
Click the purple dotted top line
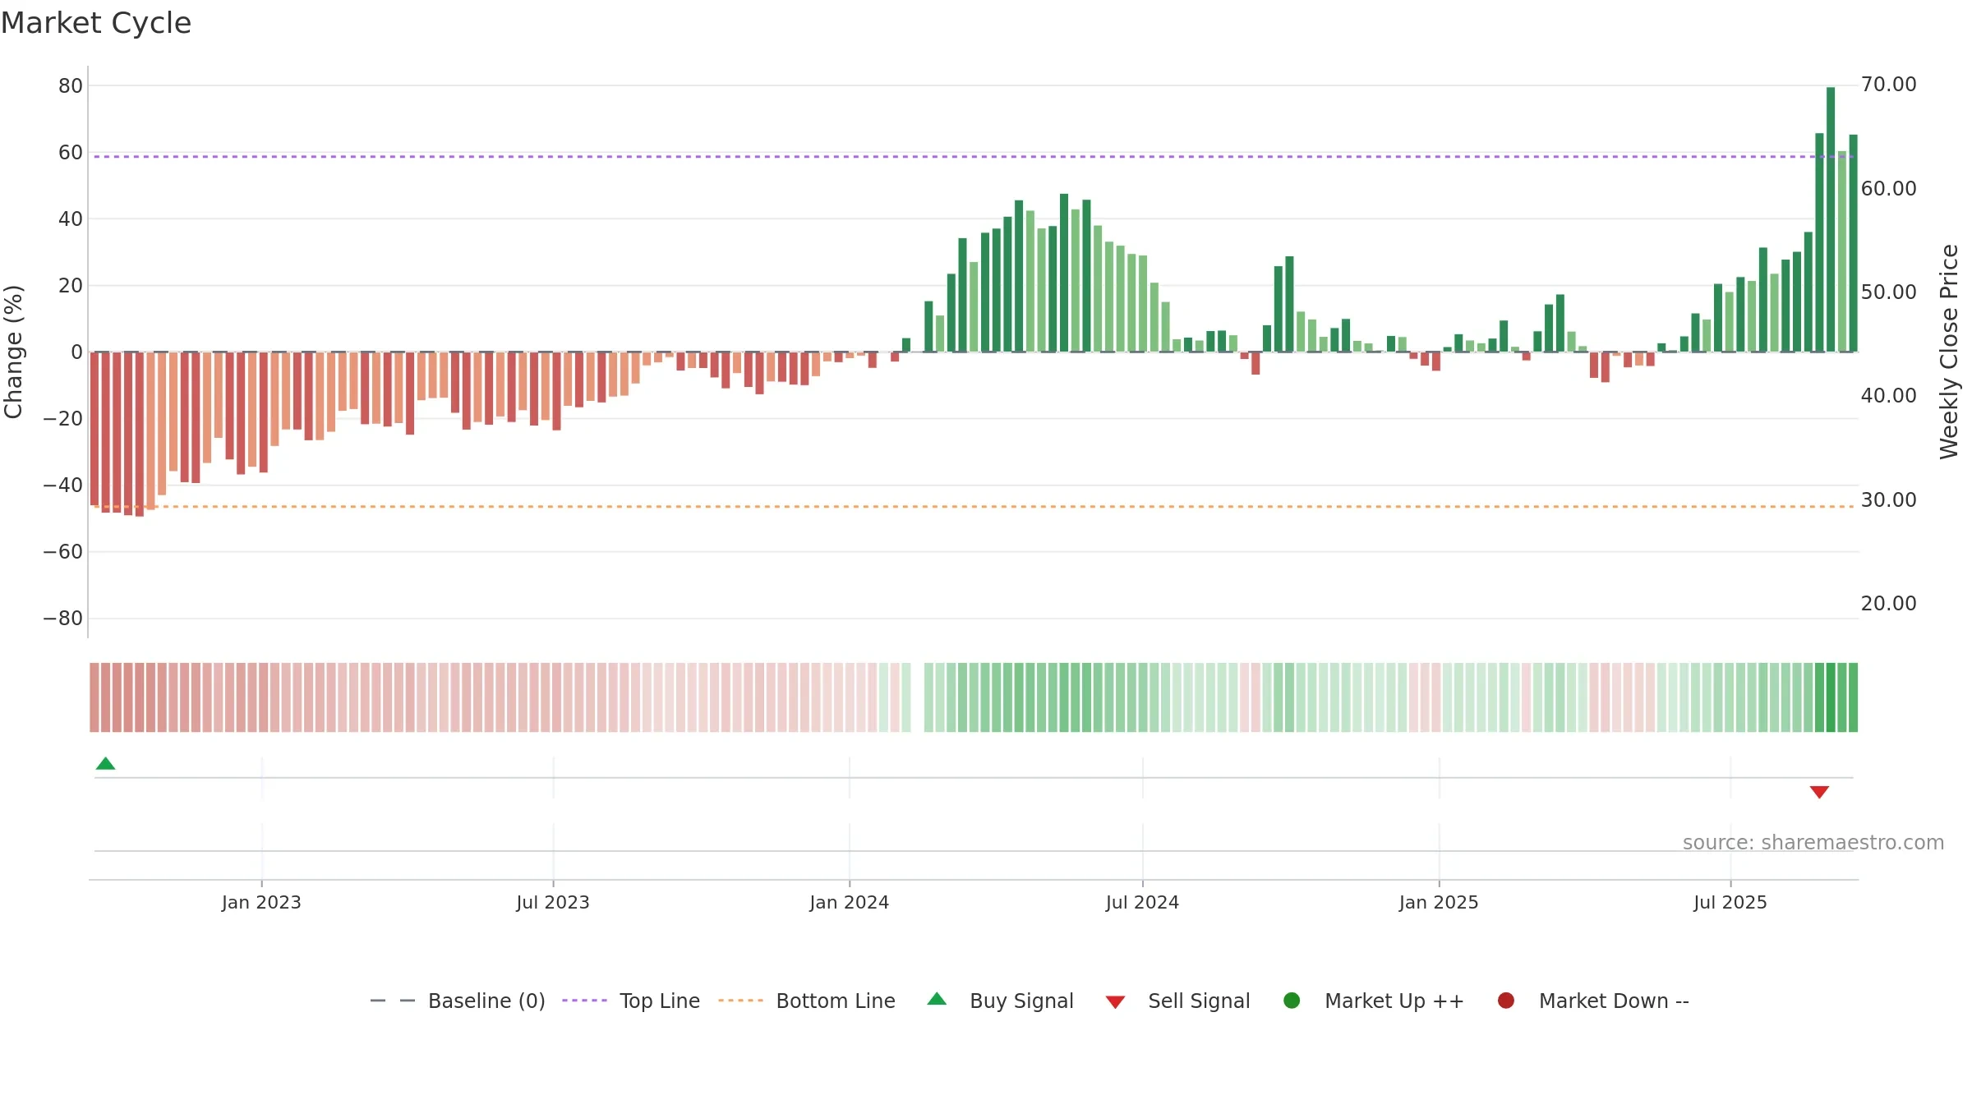974,156
